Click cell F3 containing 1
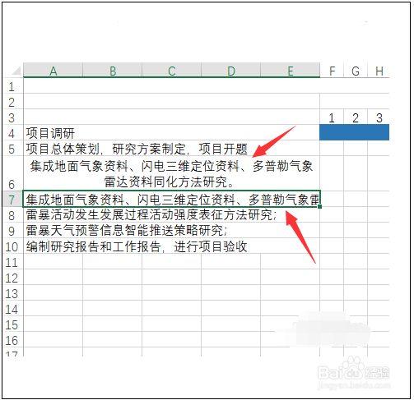414x400 pixels. [332, 117]
